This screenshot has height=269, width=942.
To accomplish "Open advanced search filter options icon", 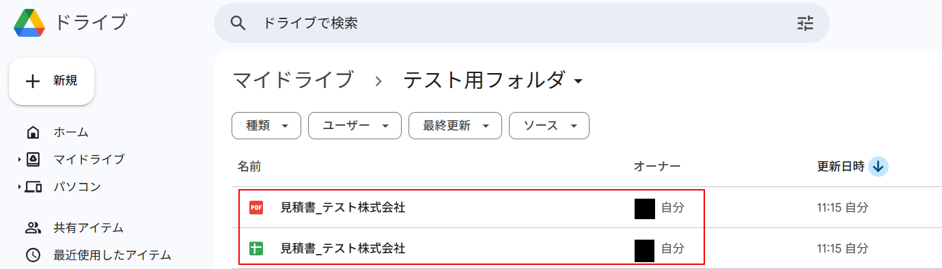I will 805,23.
